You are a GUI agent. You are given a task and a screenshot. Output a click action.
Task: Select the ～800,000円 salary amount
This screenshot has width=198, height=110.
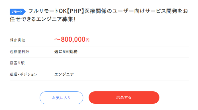click(x=72, y=39)
